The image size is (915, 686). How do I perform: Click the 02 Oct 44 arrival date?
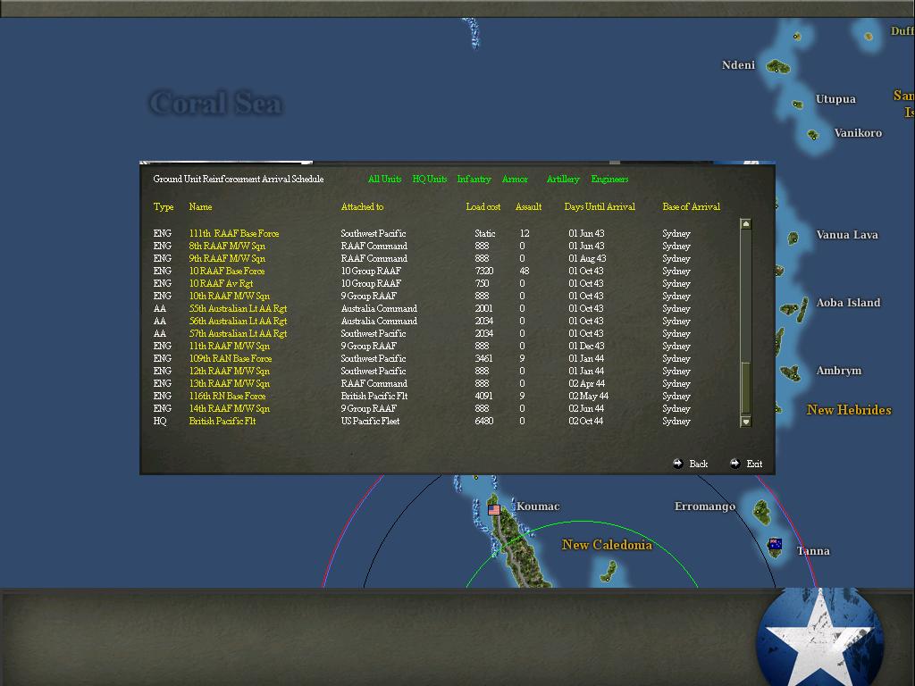coord(586,422)
